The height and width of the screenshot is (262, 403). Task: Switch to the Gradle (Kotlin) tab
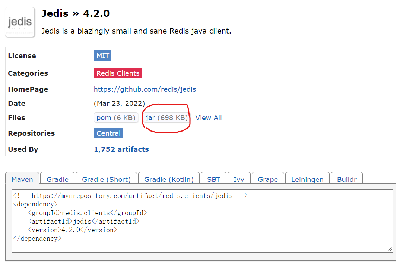168,179
